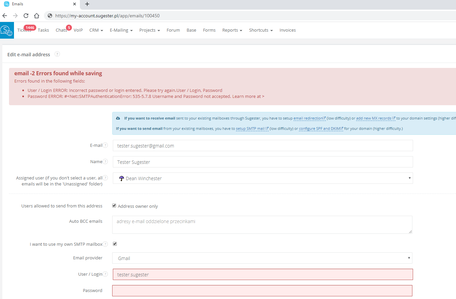Open the Assigned user dropdown
This screenshot has width=456, height=299.
[263, 178]
